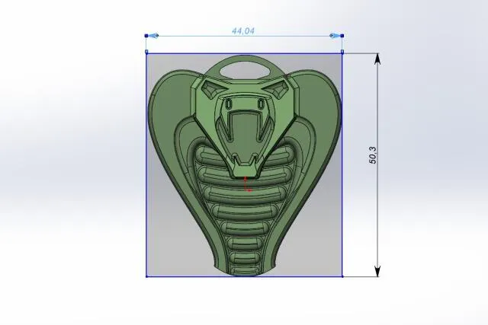Viewport: 488px width, 325px height.
Task: Select the oval keyring hole on cobra
Action: coord(245,69)
